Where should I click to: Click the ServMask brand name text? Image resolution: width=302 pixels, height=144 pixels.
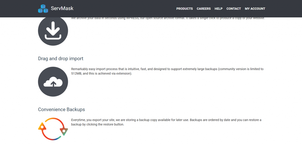click(62, 9)
